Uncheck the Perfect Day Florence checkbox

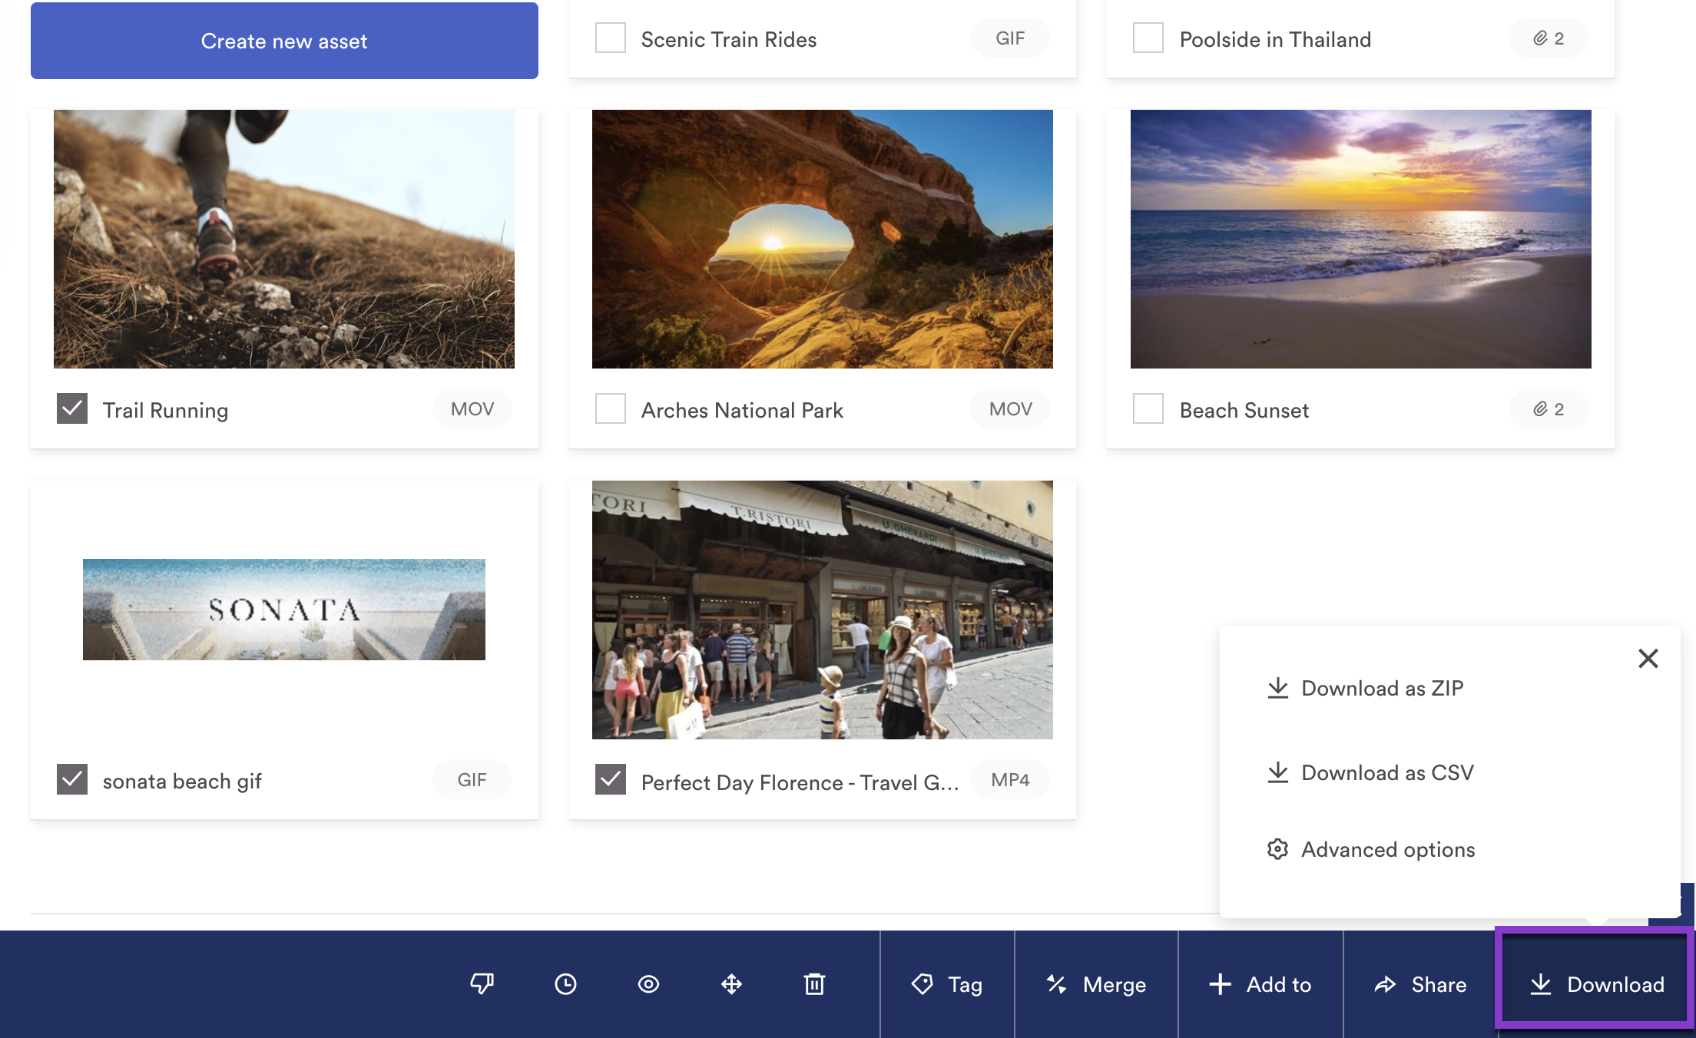click(611, 779)
